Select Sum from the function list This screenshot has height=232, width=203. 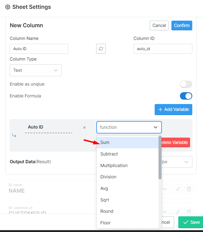(105, 143)
